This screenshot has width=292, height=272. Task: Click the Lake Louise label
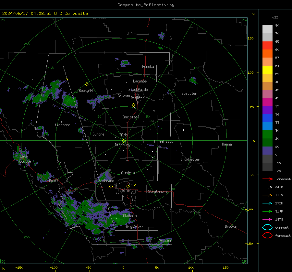pyautogui.click(x=25, y=159)
